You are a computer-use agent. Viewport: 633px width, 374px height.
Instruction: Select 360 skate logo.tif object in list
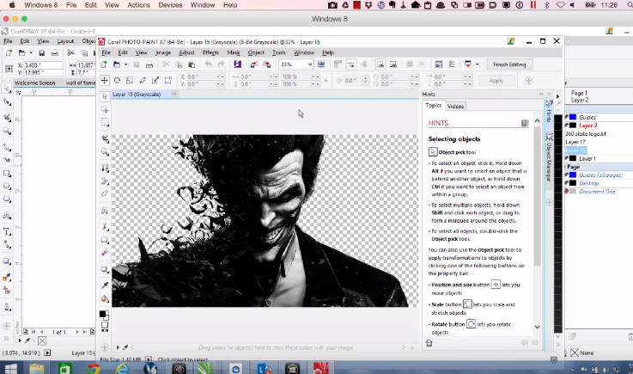(x=586, y=134)
